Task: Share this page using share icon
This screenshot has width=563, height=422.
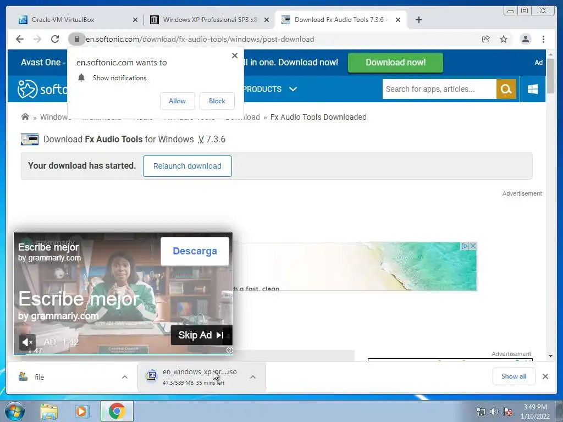Action: [x=486, y=39]
